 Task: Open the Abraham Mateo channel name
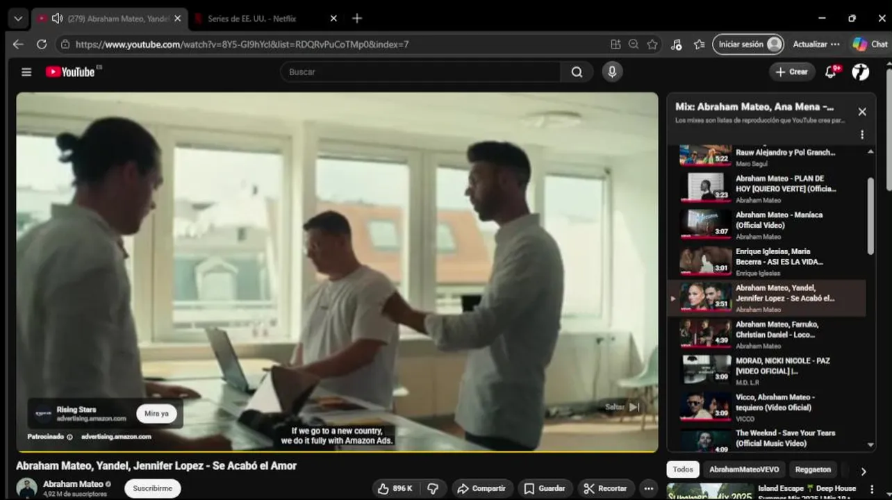(x=73, y=484)
